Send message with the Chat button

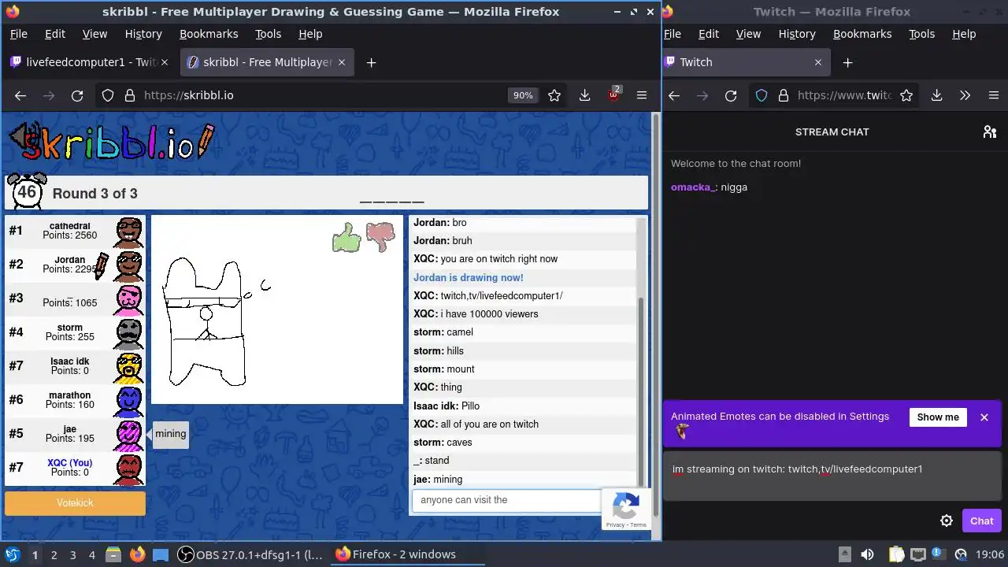click(981, 521)
